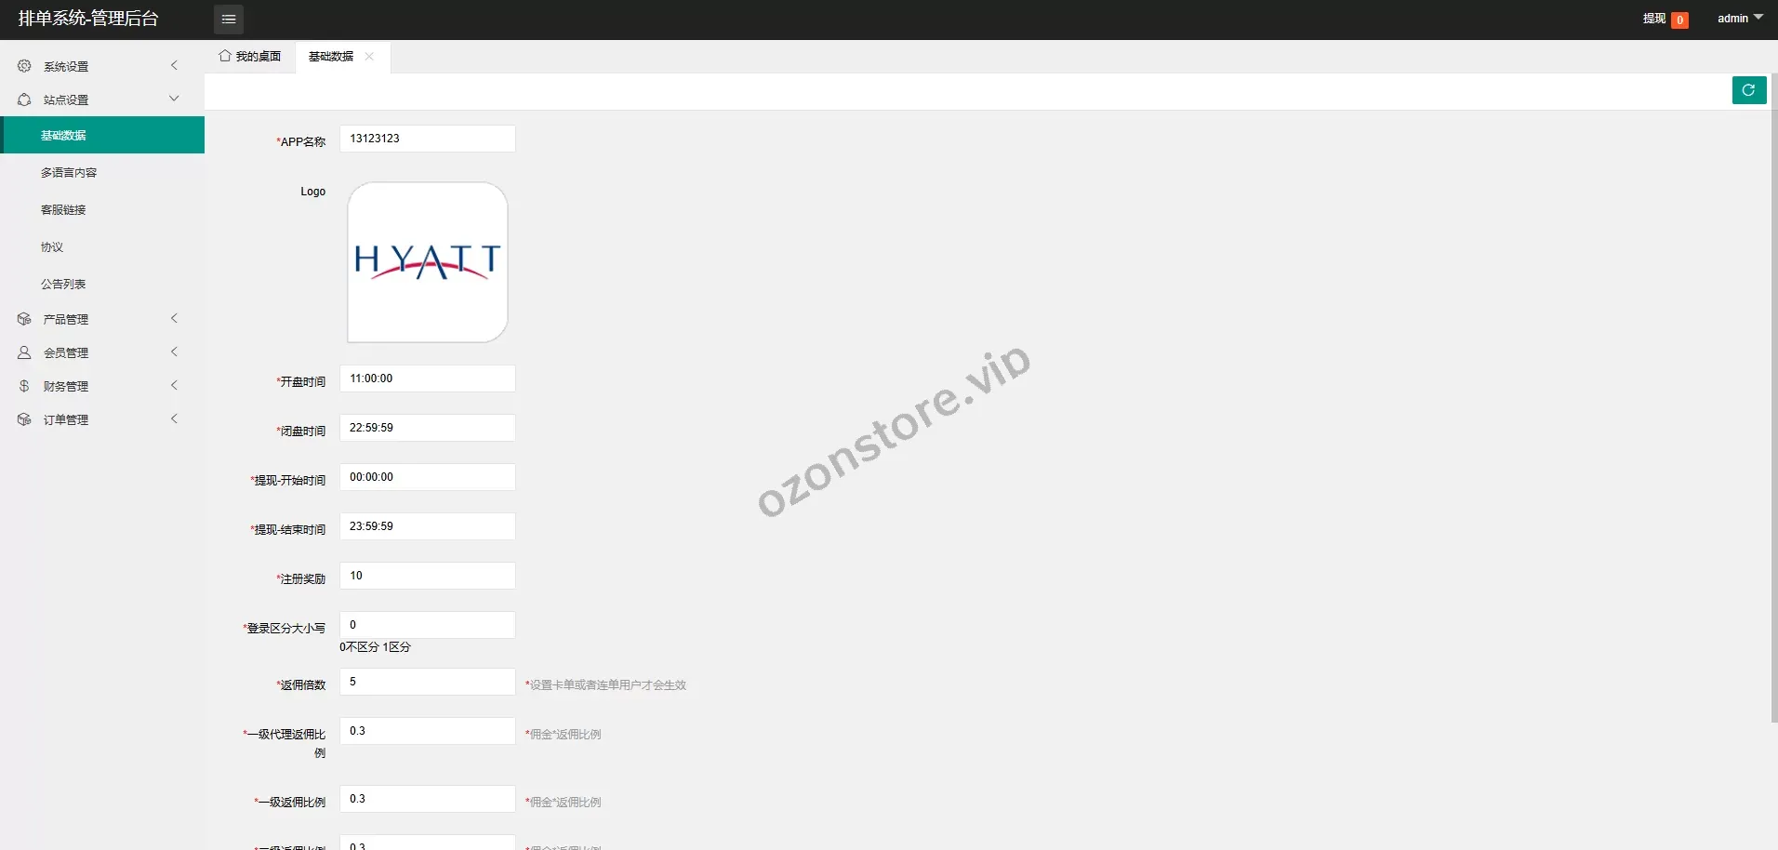The width and height of the screenshot is (1778, 850).
Task: Click the 提现 notification badge
Action: point(1679,20)
